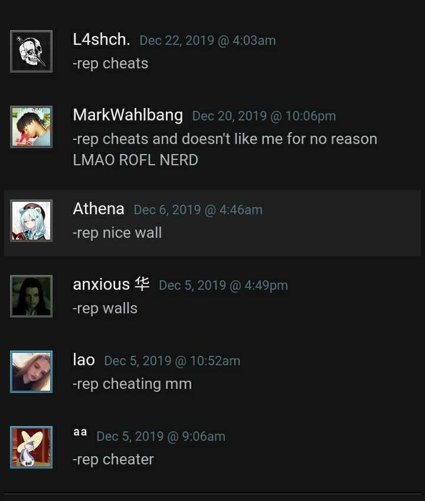Click the 'LMAO ROFL NERD' comment line
Image resolution: width=425 pixels, height=501 pixels.
click(x=136, y=160)
